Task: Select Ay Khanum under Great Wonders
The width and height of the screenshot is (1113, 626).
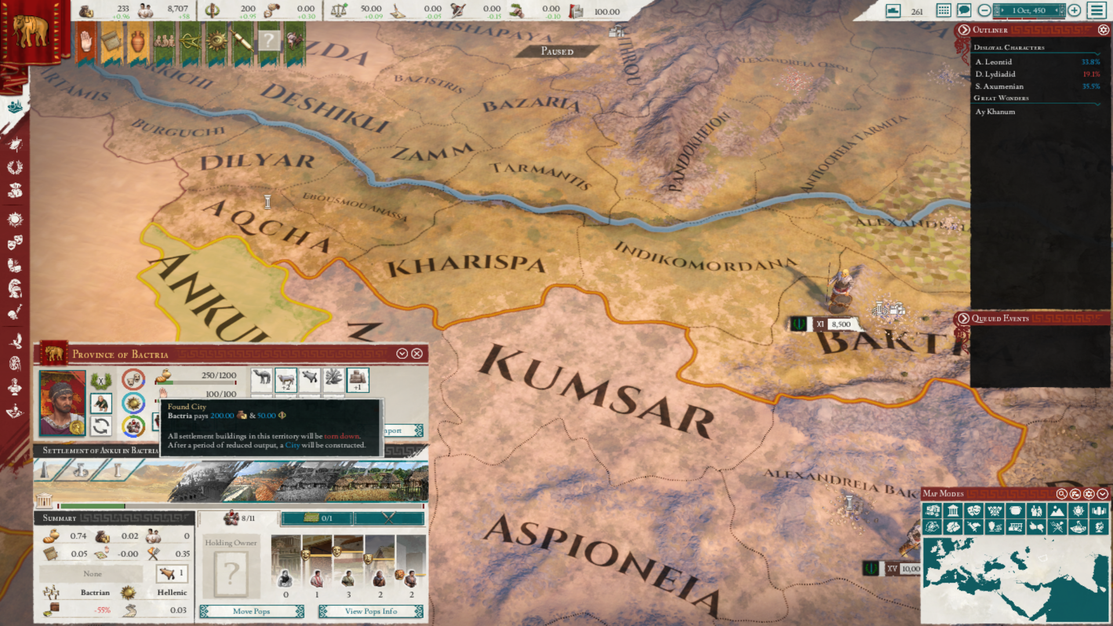Action: click(995, 112)
